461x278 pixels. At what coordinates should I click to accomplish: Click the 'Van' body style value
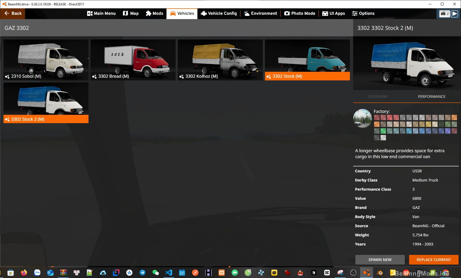[x=416, y=217]
